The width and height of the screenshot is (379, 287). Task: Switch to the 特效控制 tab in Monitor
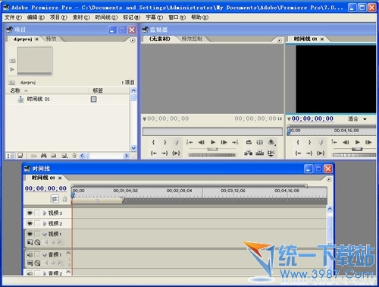pos(192,39)
